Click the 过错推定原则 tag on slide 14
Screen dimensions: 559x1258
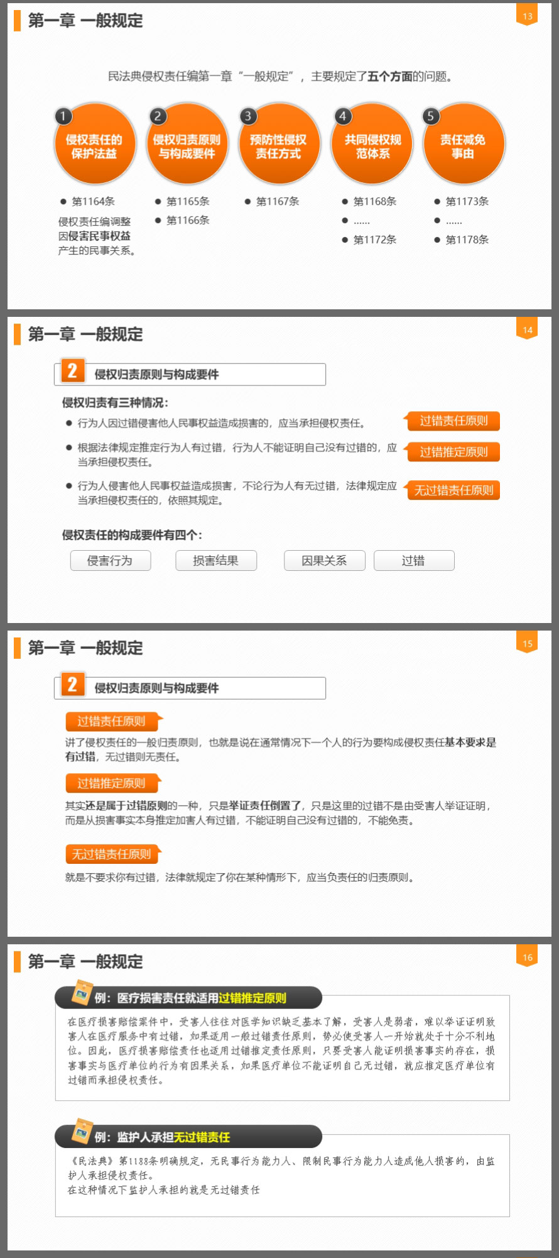pos(452,452)
